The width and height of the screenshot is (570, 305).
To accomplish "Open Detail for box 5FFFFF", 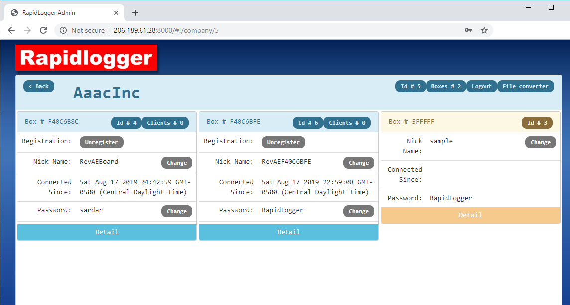I will point(470,215).
